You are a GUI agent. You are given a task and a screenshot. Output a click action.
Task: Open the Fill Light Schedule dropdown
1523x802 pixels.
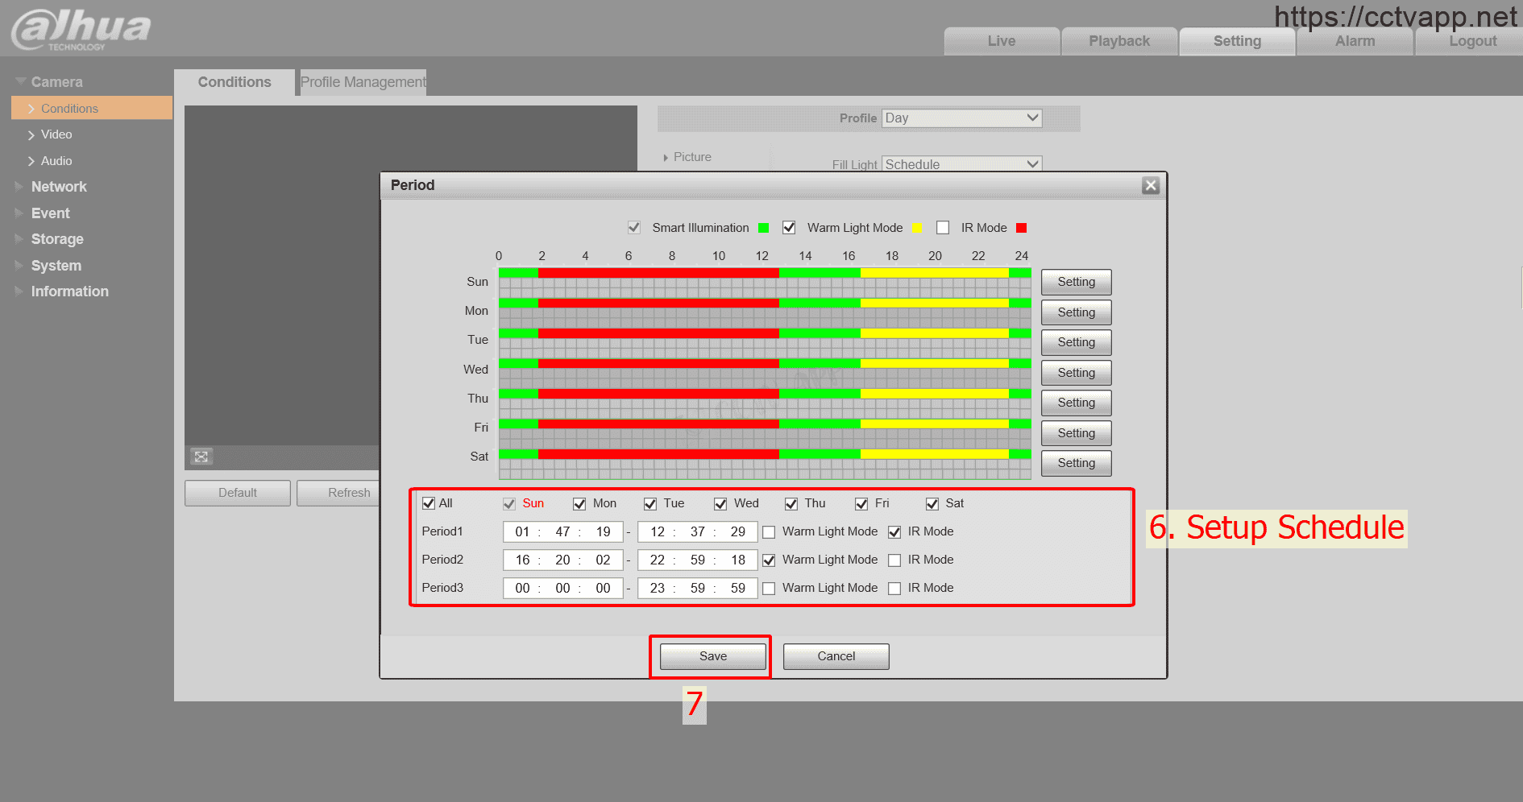pyautogui.click(x=961, y=164)
